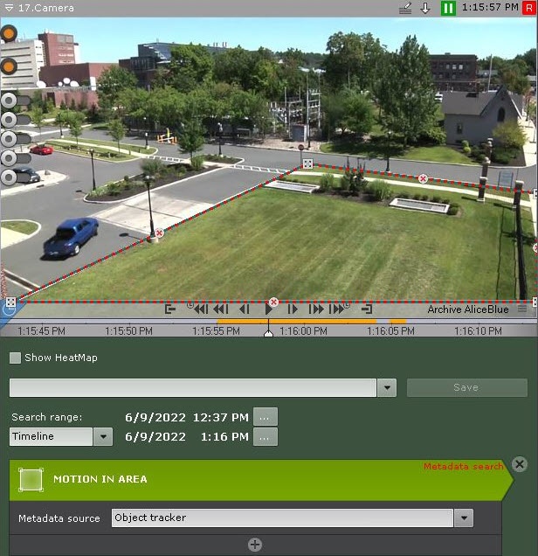
Task: Step one frame backward in archive
Action: (245, 309)
